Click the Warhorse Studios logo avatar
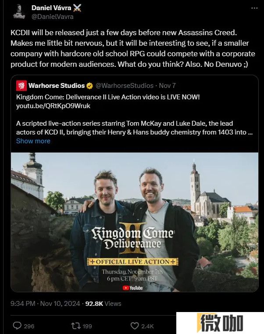264x334 pixels. click(21, 86)
